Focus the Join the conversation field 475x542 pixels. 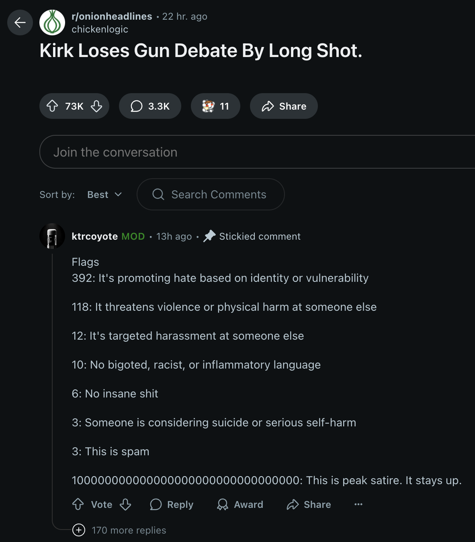pyautogui.click(x=257, y=152)
